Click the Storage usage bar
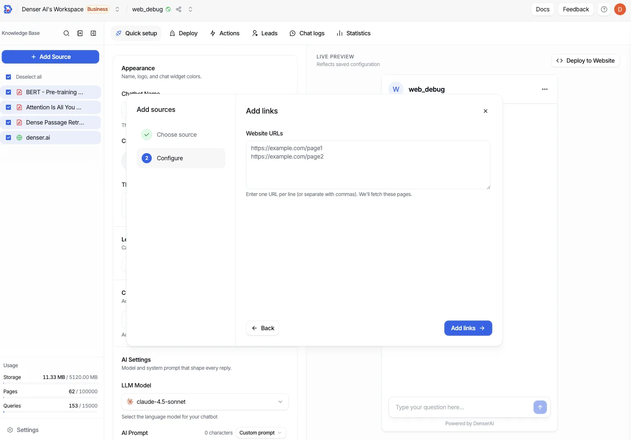The width and height of the screenshot is (631, 440). 50,383
